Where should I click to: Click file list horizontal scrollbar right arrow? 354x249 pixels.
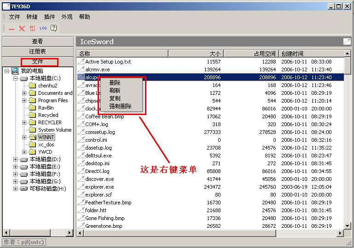(340, 233)
